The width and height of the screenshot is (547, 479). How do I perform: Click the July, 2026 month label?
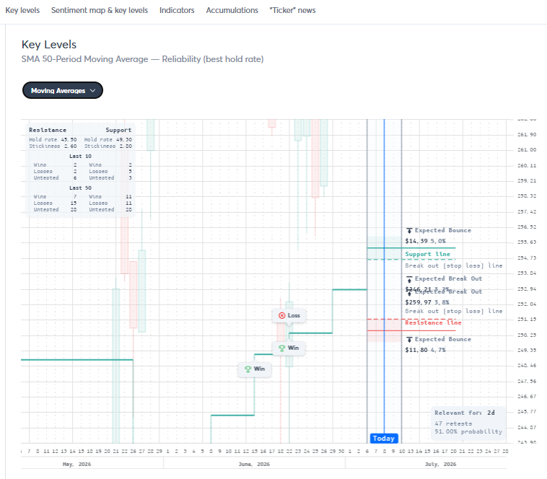441,464
